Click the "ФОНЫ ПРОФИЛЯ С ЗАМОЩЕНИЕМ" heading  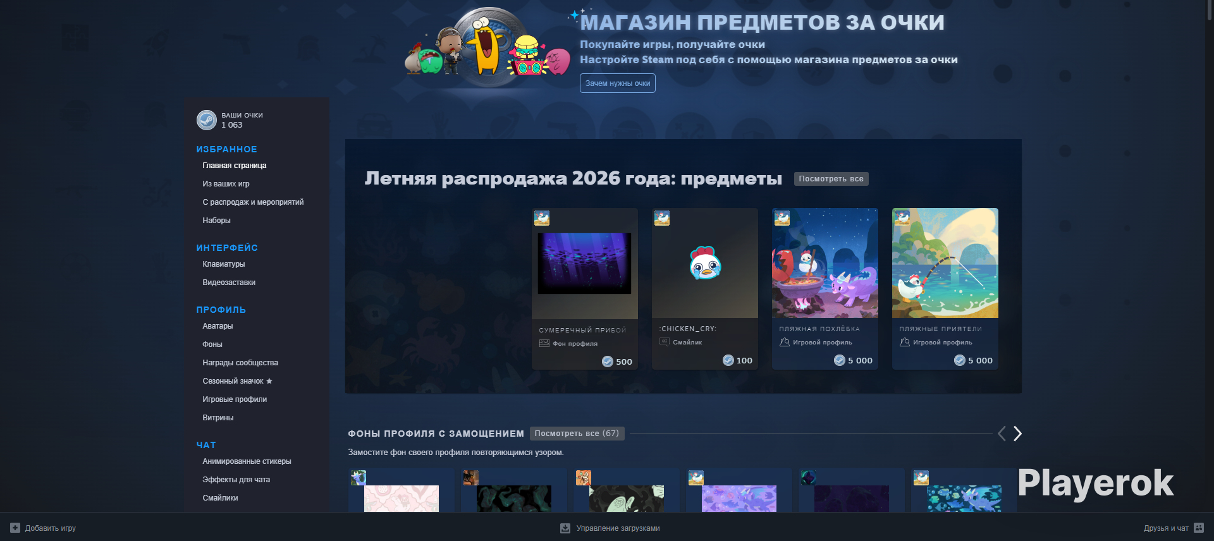(x=436, y=434)
